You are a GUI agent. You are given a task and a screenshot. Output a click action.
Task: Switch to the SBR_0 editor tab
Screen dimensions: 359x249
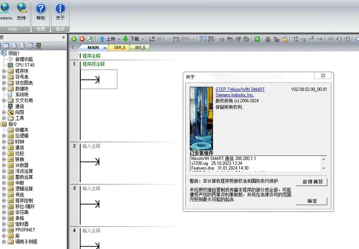tap(119, 48)
